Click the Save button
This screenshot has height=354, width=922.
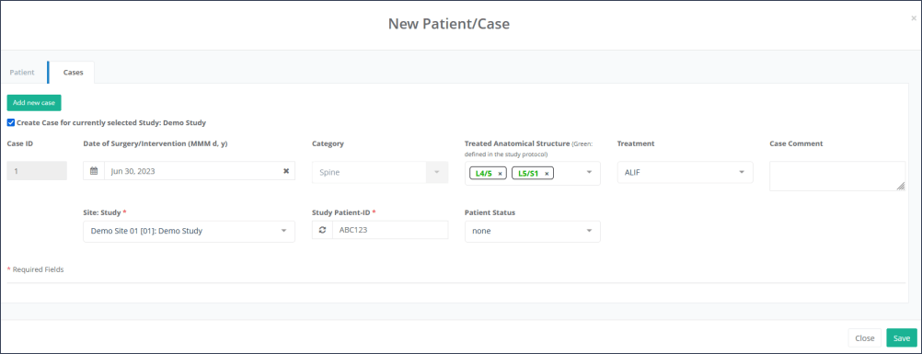coord(902,338)
